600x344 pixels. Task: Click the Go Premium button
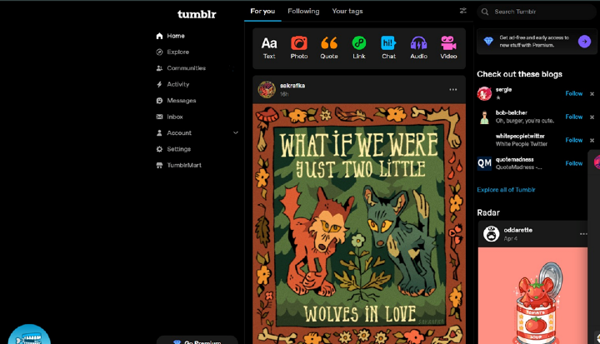coord(197,341)
